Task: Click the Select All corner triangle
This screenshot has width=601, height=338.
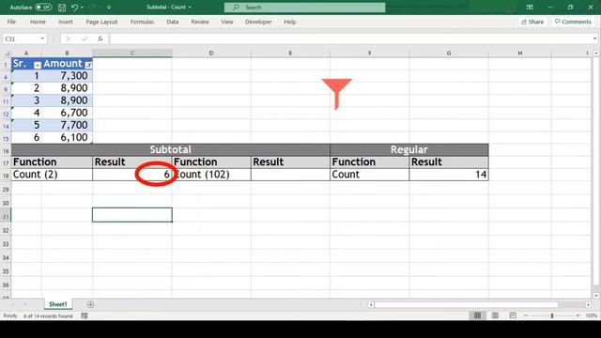Action: [7, 54]
